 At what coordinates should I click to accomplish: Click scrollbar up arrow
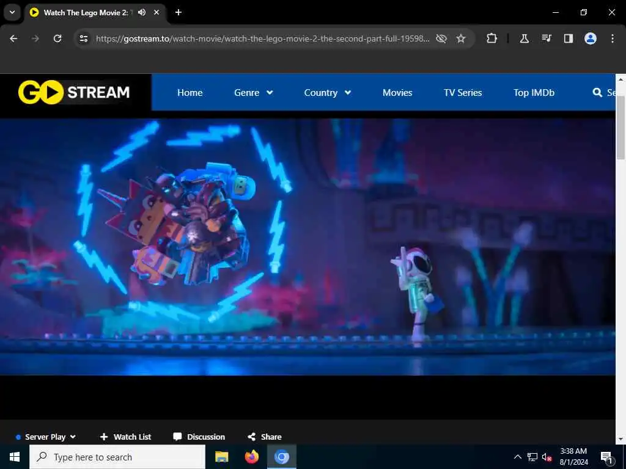tap(620, 79)
